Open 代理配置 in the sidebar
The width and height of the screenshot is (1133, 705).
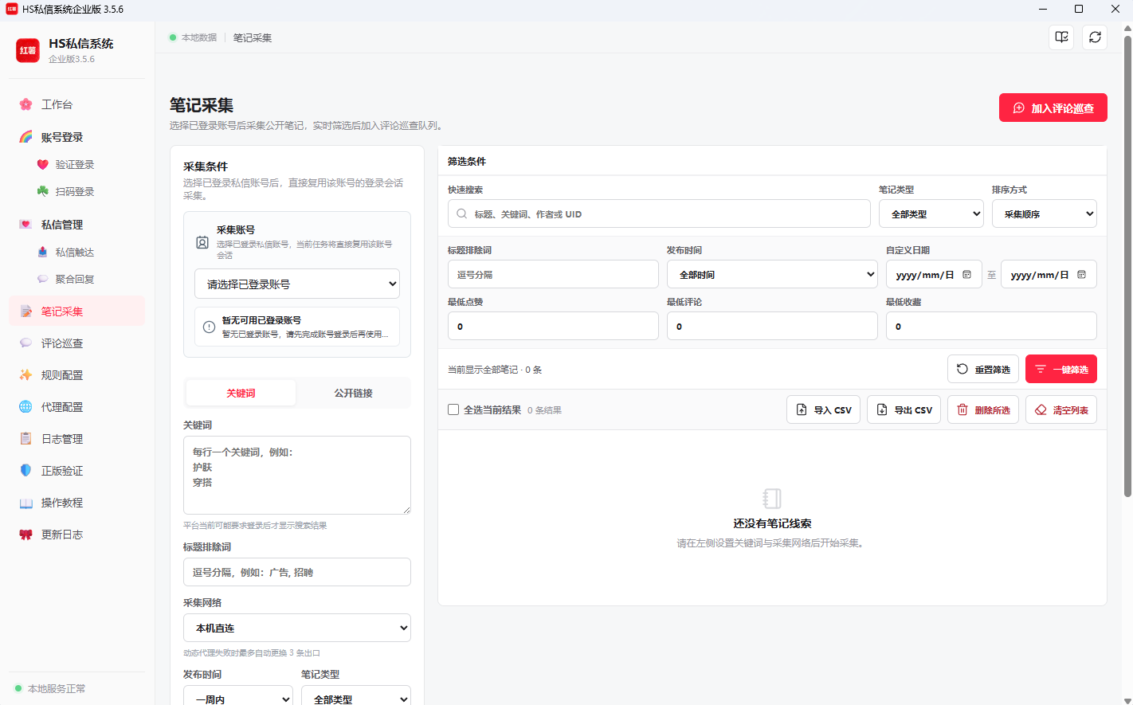coord(76,407)
